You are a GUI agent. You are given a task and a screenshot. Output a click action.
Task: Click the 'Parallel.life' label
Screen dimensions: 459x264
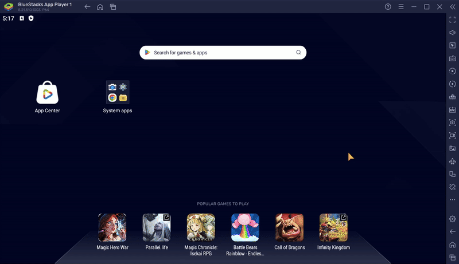pyautogui.click(x=157, y=247)
